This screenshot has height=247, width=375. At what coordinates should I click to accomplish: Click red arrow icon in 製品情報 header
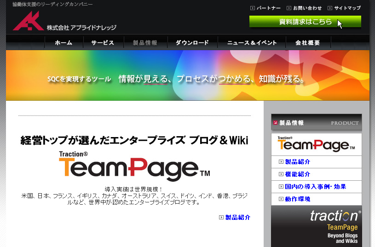click(275, 123)
